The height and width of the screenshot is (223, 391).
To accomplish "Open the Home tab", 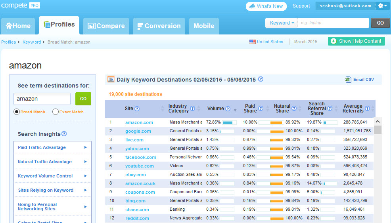I will pos(18,26).
